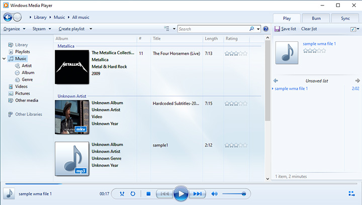Collapse the Music tree node
The width and height of the screenshot is (362, 205).
(x=4, y=59)
